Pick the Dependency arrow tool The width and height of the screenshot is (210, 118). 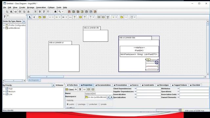click(x=91, y=17)
